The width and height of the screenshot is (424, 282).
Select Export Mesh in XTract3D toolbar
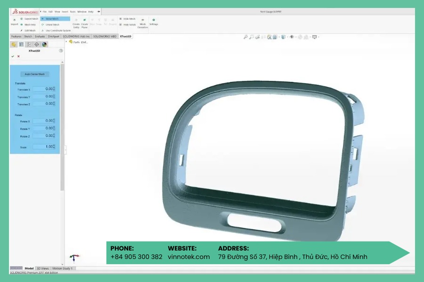tap(29, 19)
